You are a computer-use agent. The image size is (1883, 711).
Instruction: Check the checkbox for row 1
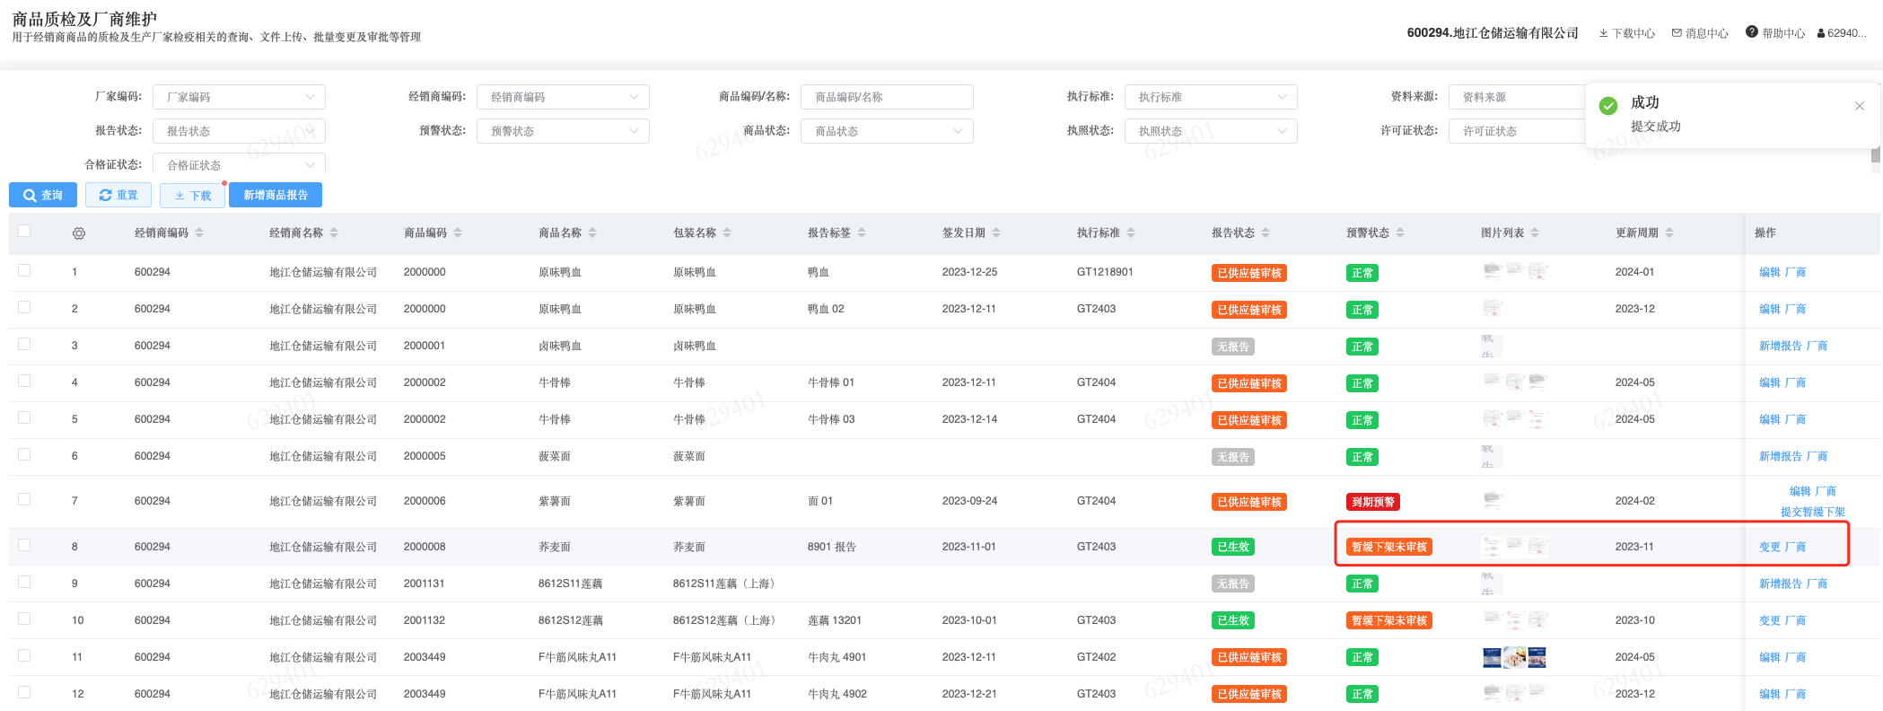pyautogui.click(x=24, y=270)
